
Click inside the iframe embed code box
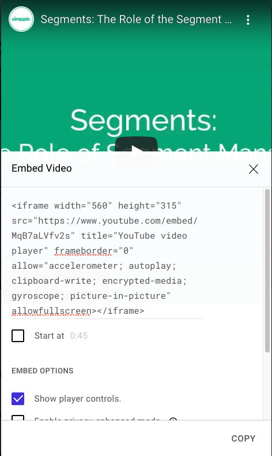(107, 258)
